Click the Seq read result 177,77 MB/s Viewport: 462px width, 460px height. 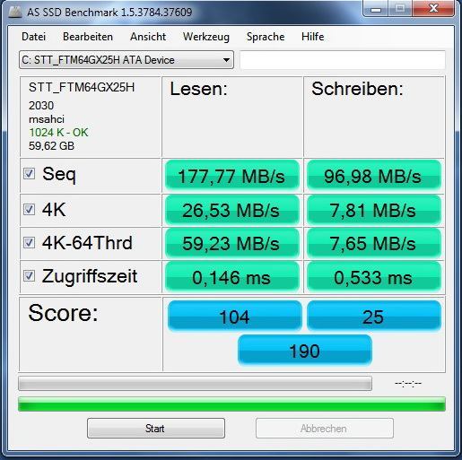tap(232, 176)
